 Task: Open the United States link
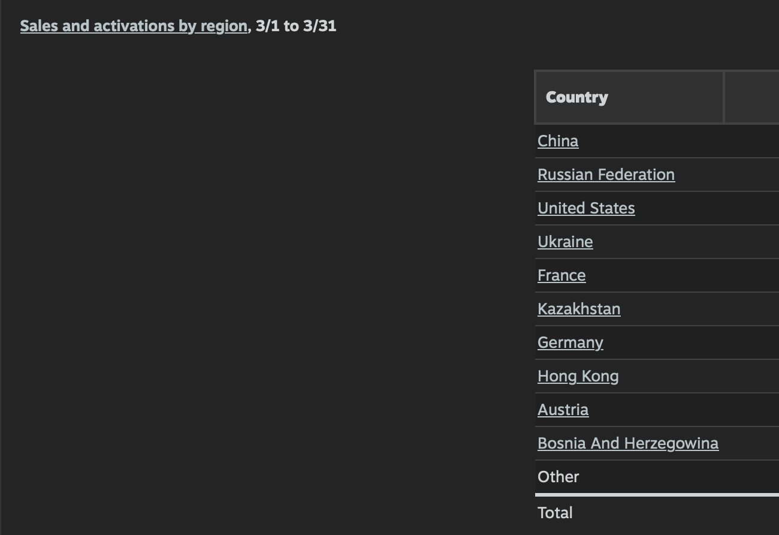pos(586,208)
